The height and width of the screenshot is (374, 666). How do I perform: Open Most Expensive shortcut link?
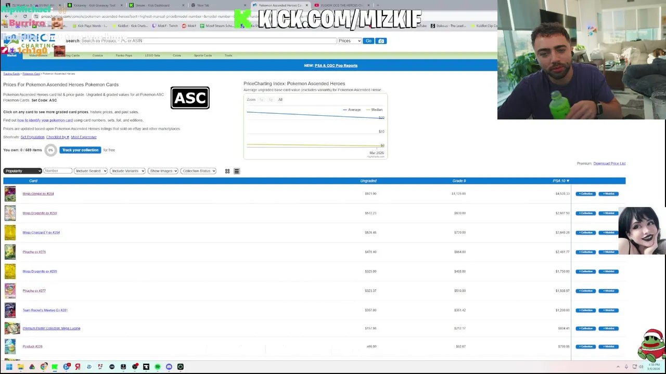84,137
